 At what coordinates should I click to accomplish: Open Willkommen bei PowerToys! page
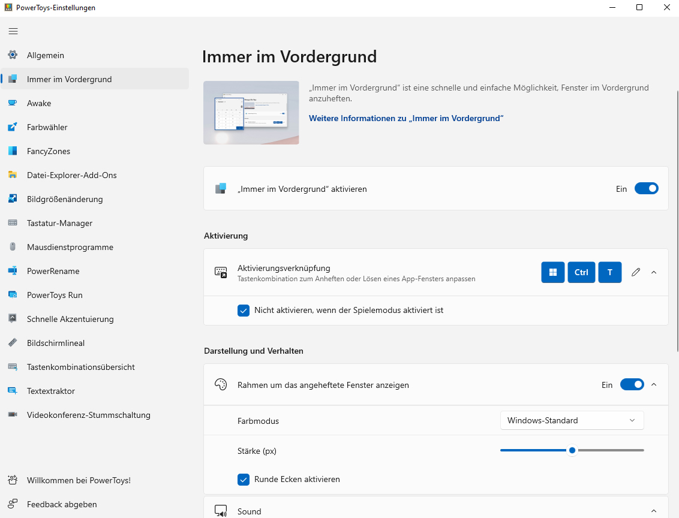point(94,480)
